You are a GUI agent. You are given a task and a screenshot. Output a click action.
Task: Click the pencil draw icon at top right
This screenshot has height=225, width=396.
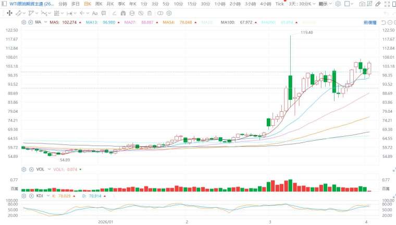click(378, 4)
